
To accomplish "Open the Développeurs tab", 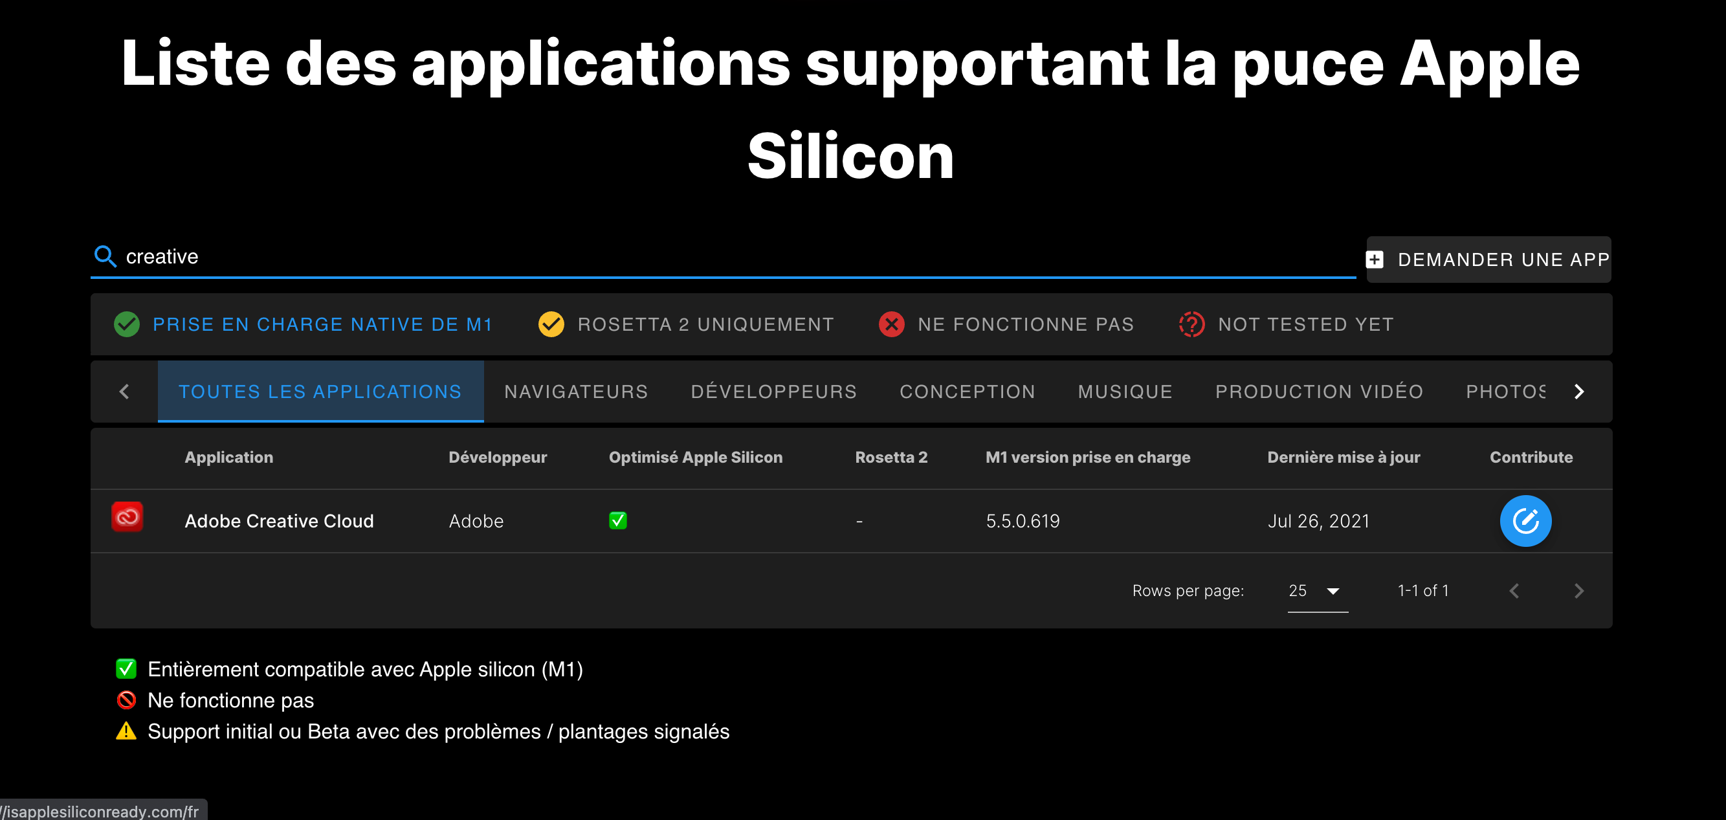I will (773, 392).
